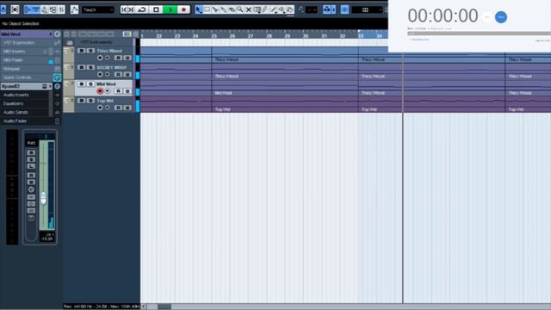Image resolution: width=551 pixels, height=310 pixels.
Task: Select the Color tool in the toolbar
Action: (290, 9)
